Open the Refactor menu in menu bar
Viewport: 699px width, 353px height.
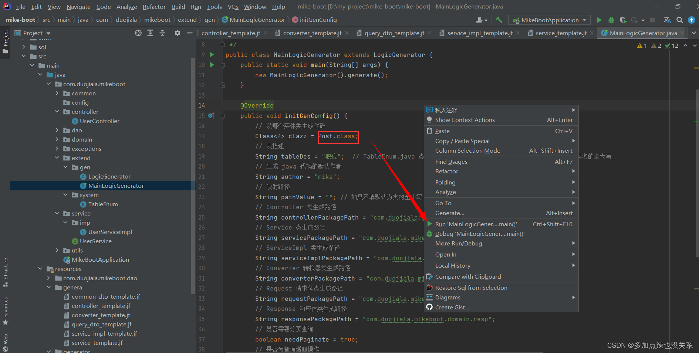[x=154, y=7]
